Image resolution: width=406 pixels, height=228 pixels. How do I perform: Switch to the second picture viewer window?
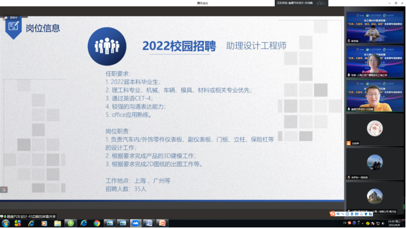point(122,223)
